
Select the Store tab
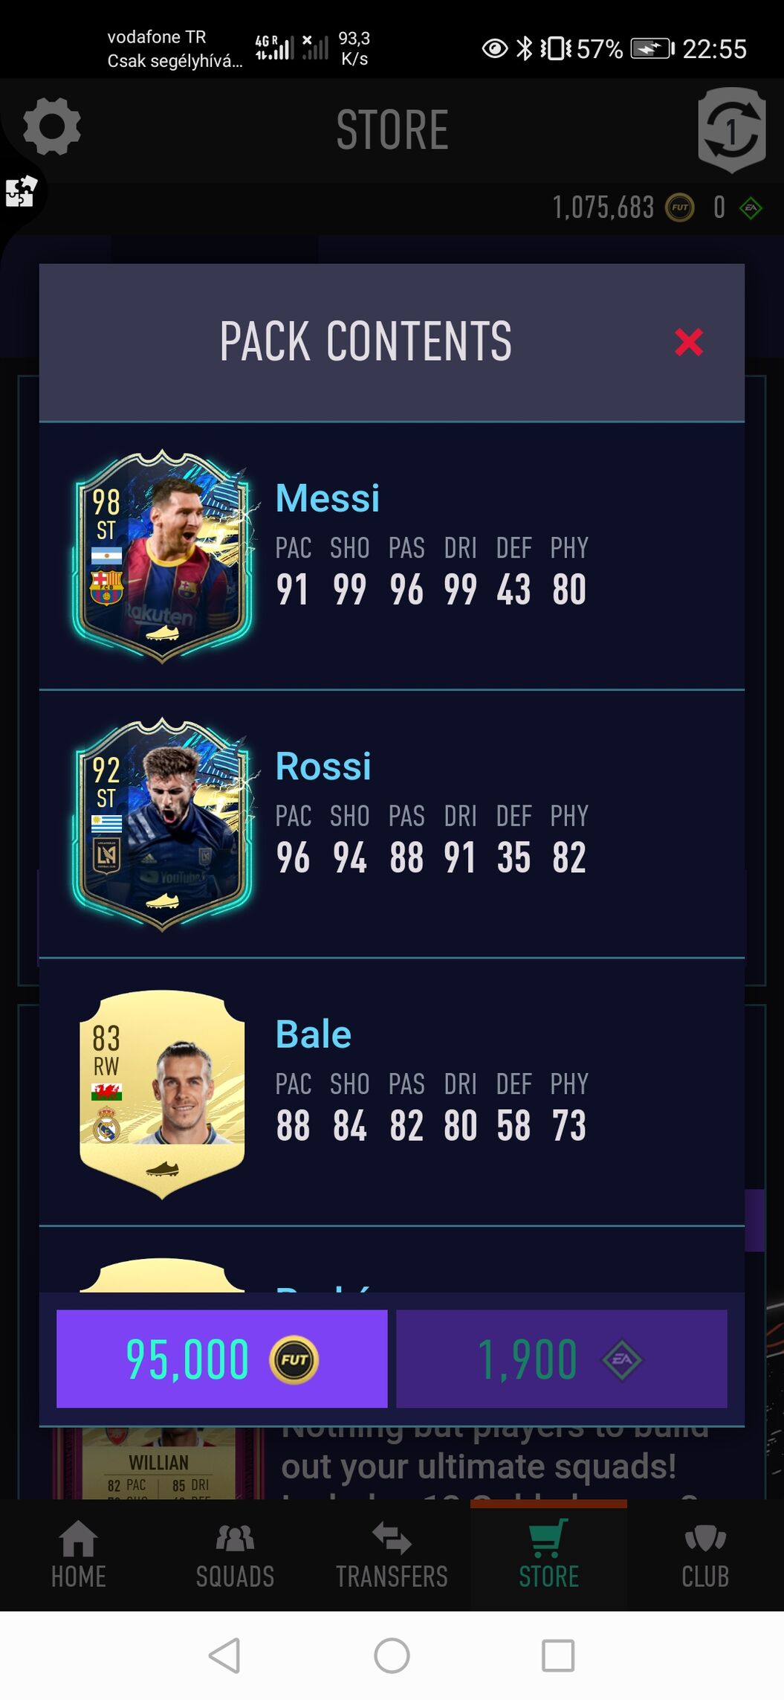tap(548, 1554)
